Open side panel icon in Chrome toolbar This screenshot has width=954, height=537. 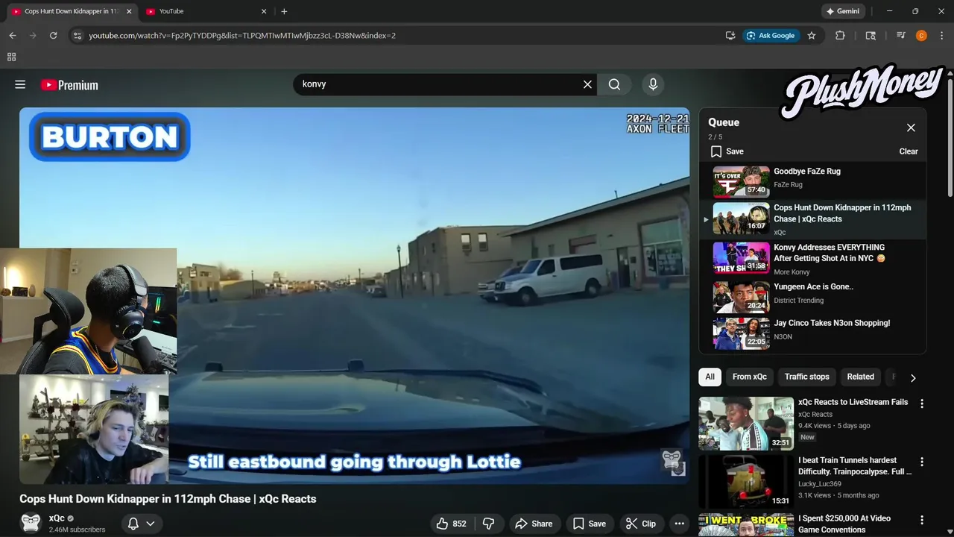[x=871, y=35]
